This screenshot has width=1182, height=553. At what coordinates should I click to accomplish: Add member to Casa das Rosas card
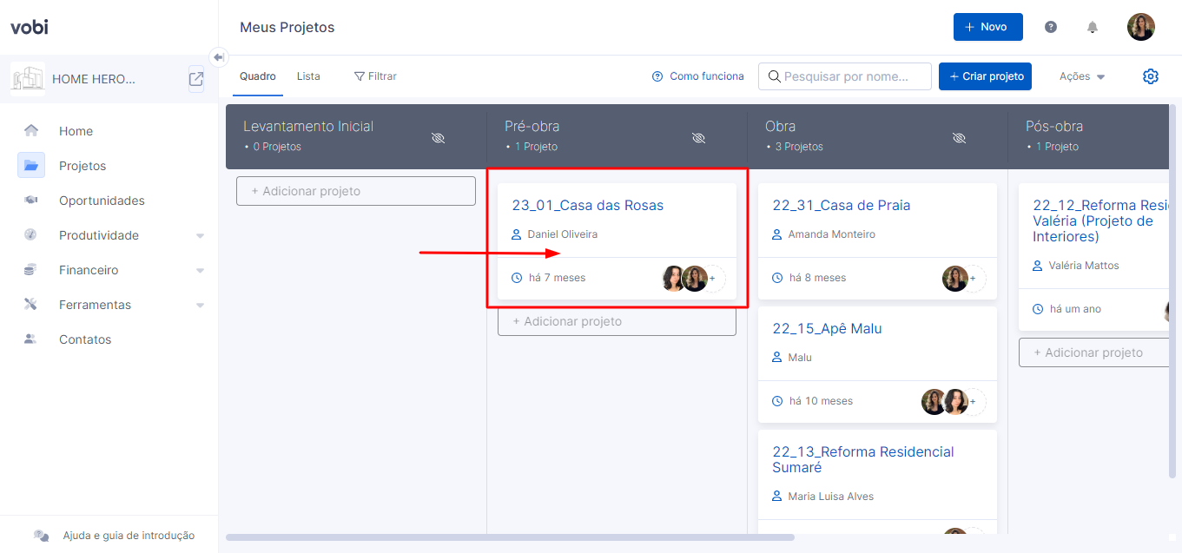click(x=712, y=279)
